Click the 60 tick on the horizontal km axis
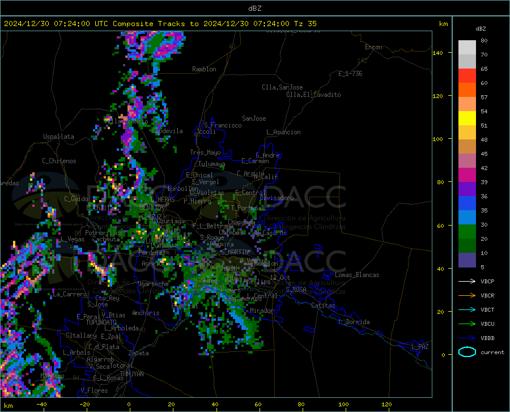 258,405
